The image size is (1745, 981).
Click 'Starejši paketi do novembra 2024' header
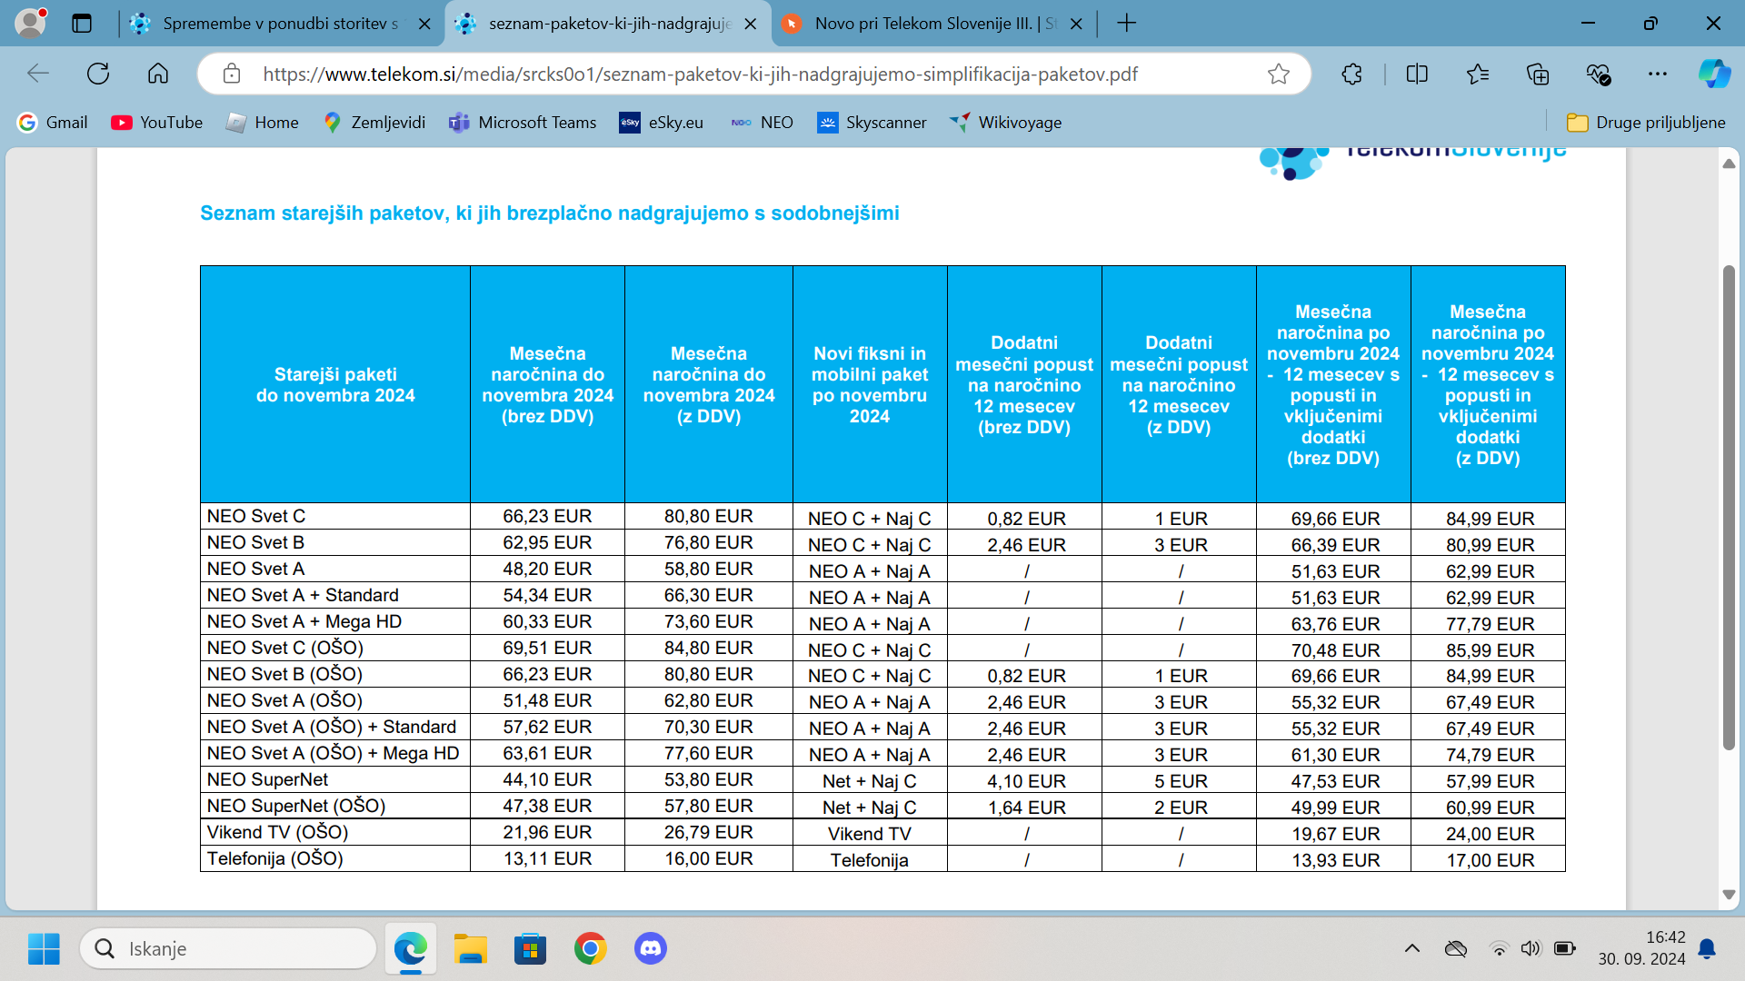point(335,385)
